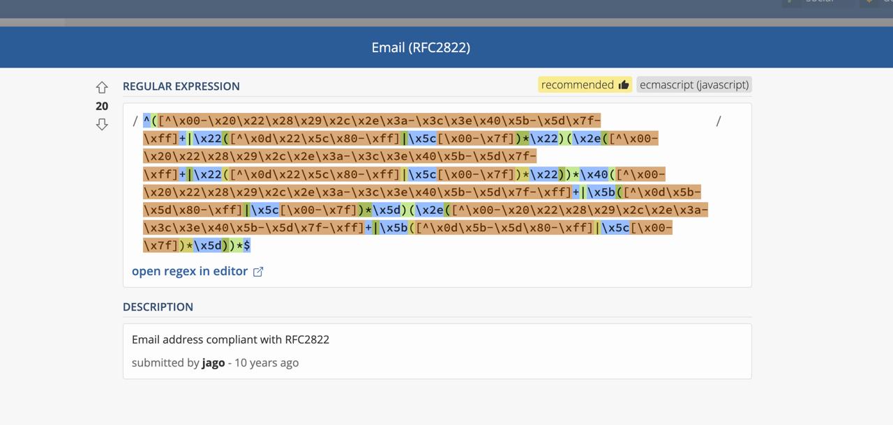Click the REGULAR EXPRESSION section heading
This screenshot has height=425, width=893.
(x=181, y=86)
